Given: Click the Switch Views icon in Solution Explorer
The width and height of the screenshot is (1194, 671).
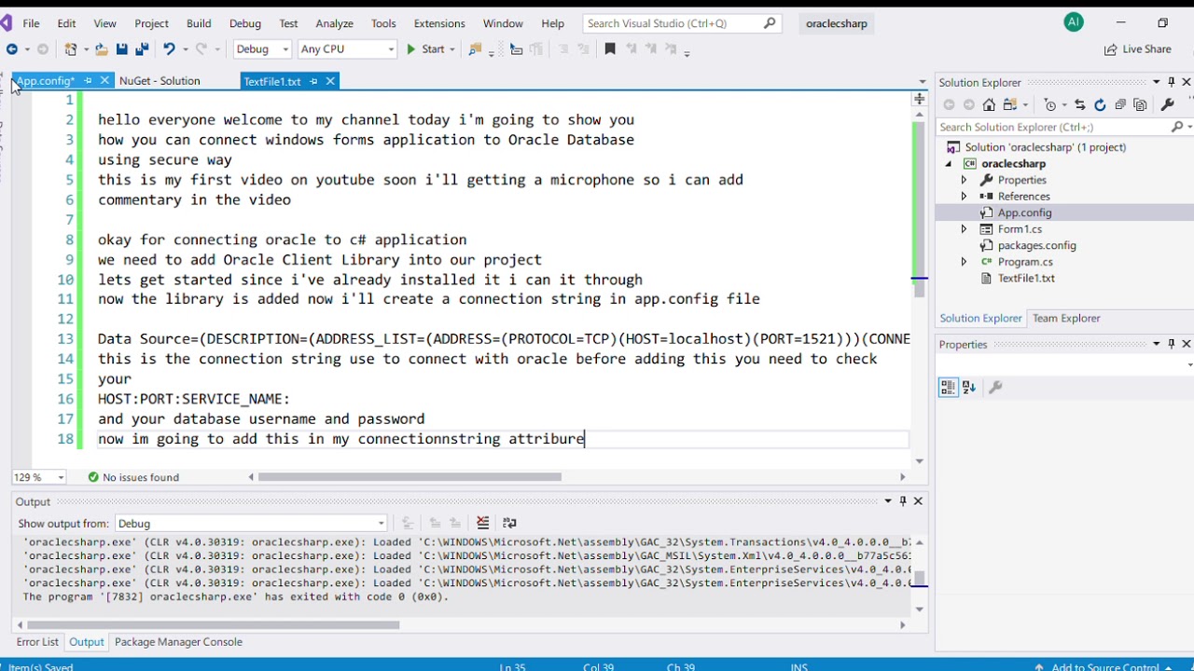Looking at the screenshot, I should (x=1011, y=105).
